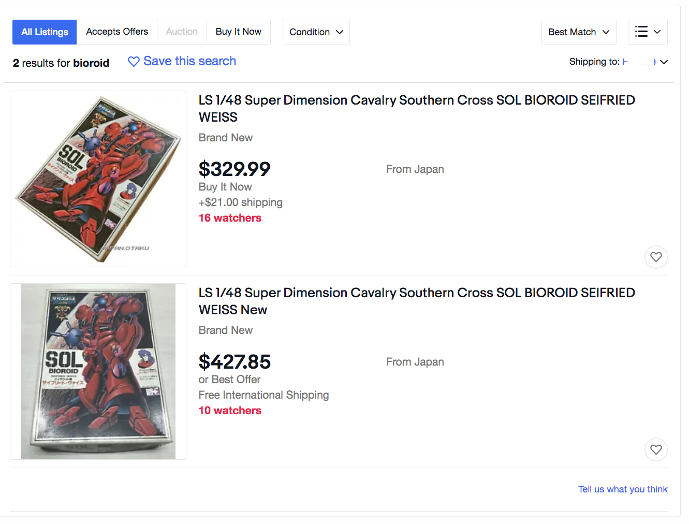Open Tell us what you think link

[x=623, y=489]
